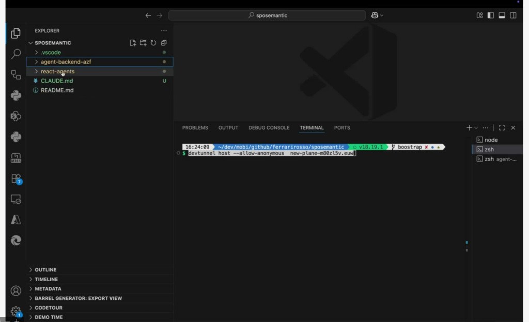Go back with the left arrow
Screen dimensions: 529x322
coord(148,15)
